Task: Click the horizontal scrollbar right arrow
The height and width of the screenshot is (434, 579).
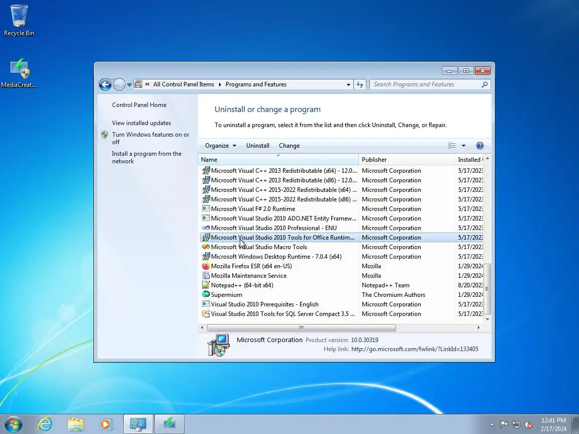Action: 478,328
